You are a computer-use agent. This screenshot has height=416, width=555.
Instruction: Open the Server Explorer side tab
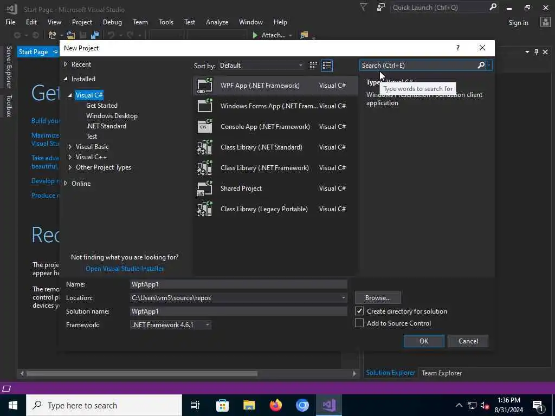click(9, 67)
